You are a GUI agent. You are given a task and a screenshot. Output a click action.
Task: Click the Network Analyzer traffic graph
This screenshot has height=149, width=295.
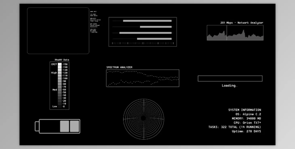235,33
